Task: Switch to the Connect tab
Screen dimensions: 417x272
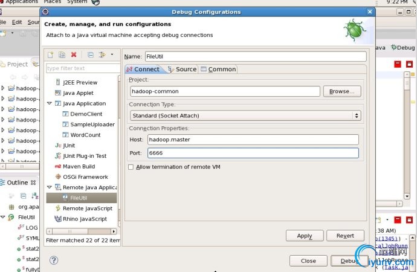Action: 143,69
